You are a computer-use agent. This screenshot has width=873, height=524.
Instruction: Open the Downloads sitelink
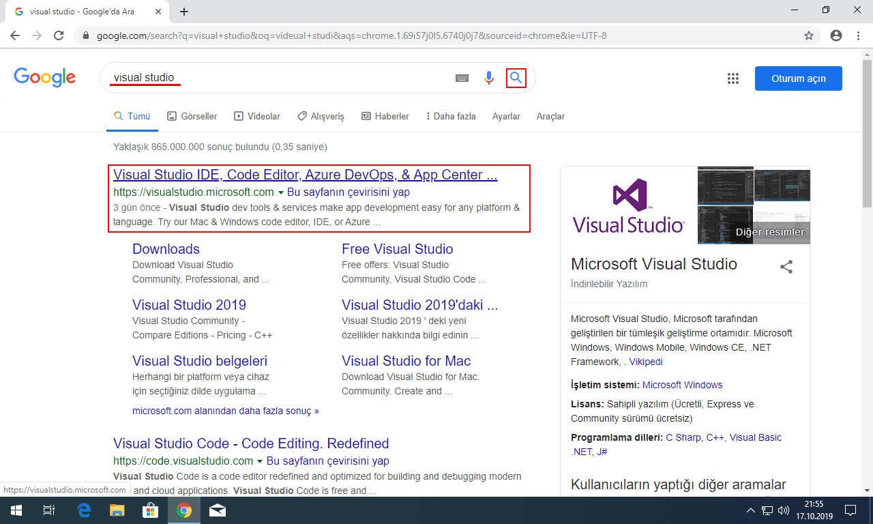pyautogui.click(x=166, y=249)
